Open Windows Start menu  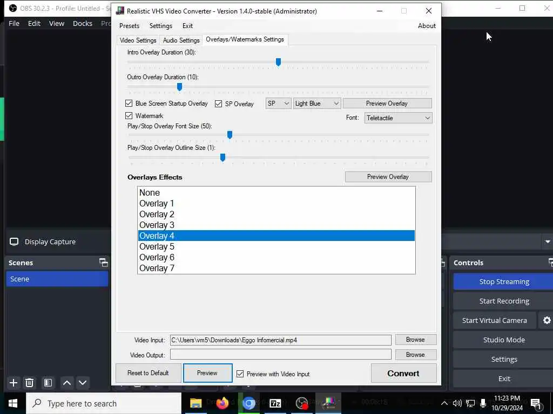coord(13,403)
